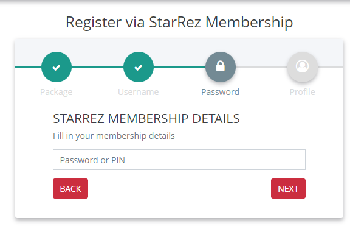Click the empty white area beneath the BACK button
This screenshot has height=226, width=350.
(x=70, y=208)
